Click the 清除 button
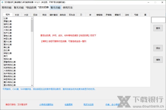Image resolution: width=166 pixels, height=110 pixels. click(x=158, y=60)
